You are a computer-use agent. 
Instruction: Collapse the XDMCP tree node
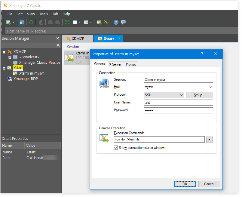pyautogui.click(x=4, y=52)
